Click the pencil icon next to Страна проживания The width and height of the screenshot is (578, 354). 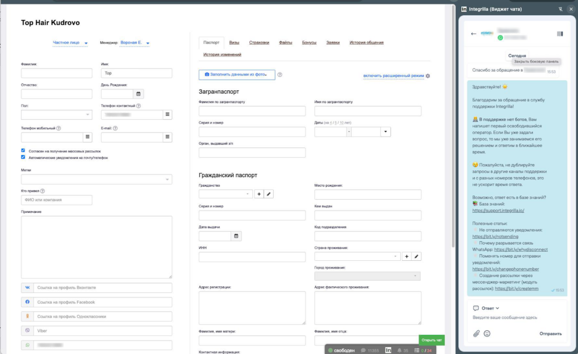click(417, 256)
